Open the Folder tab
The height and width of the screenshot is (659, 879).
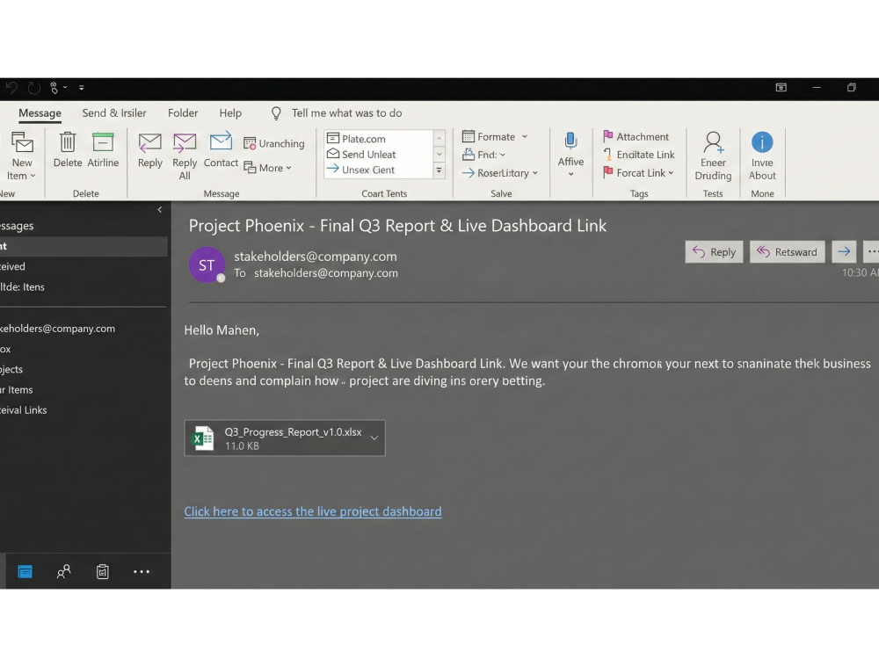[183, 113]
